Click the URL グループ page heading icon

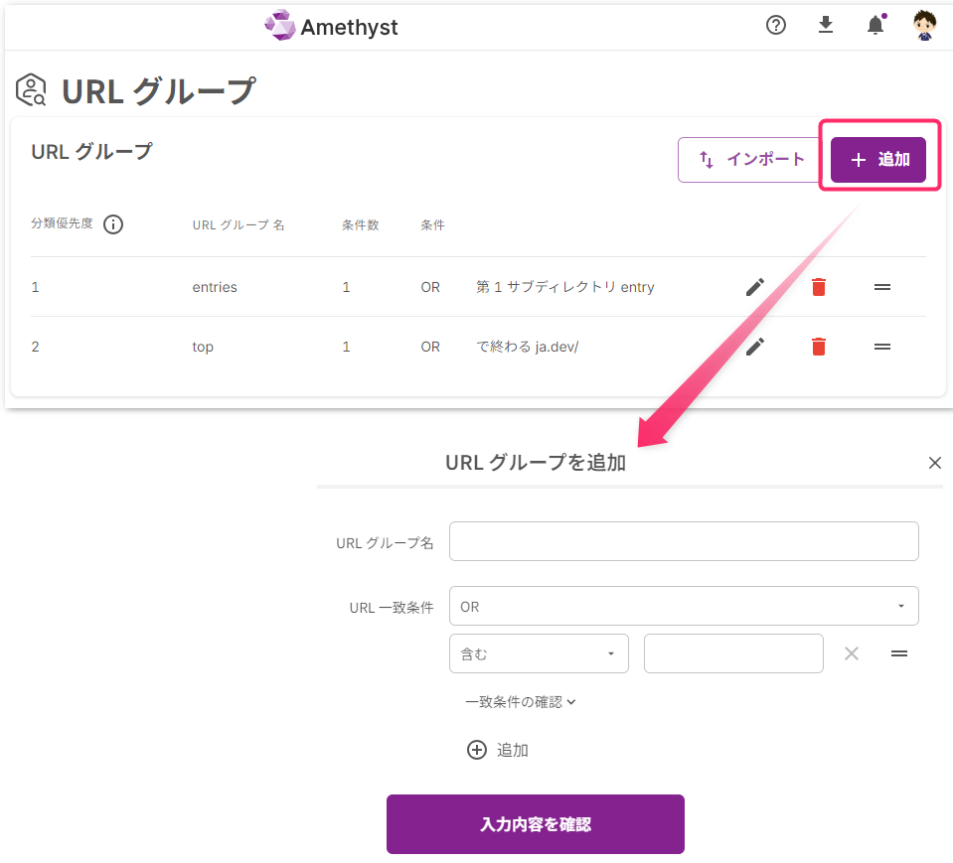coord(31,90)
